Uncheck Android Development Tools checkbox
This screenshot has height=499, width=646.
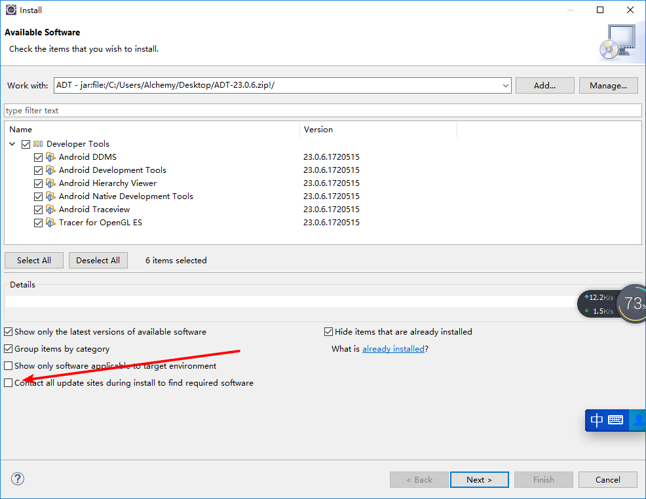coord(38,170)
